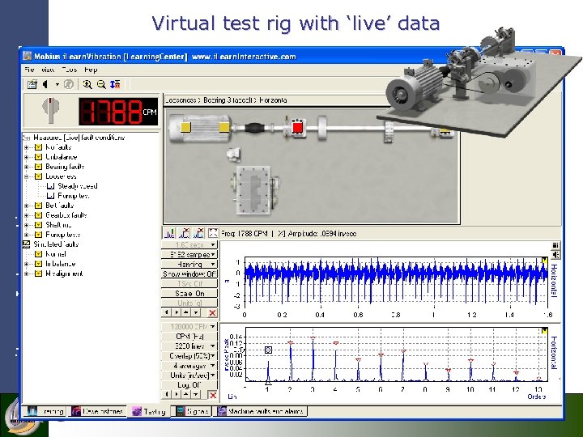The height and width of the screenshot is (437, 583).
Task: Click the full-screen expand icon beside Freq readout
Action: (x=213, y=233)
